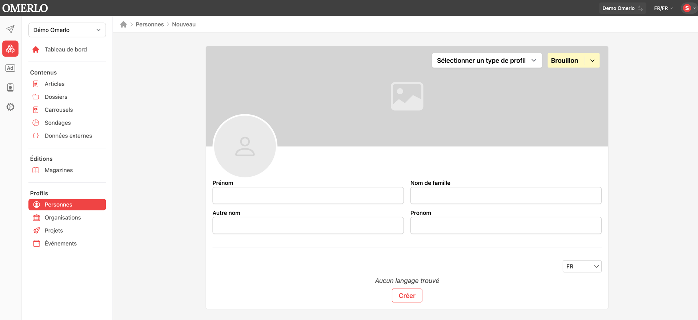The width and height of the screenshot is (698, 320).
Task: Expand the Brouillon status dropdown arrow
Action: click(x=592, y=61)
